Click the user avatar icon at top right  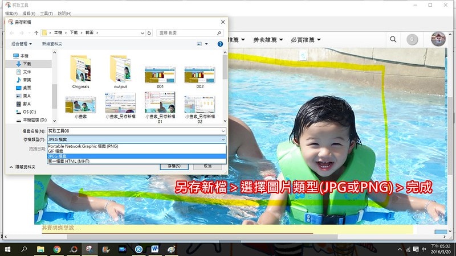(438, 39)
